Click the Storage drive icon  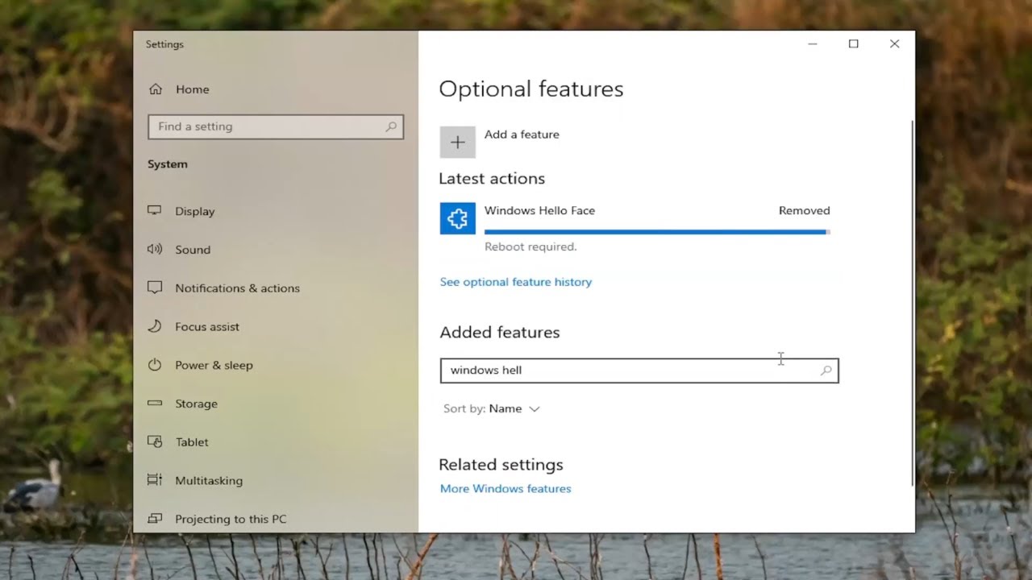coord(155,404)
